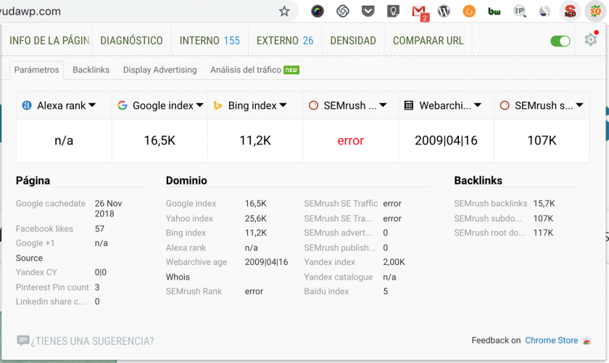Open SEOquake settings gear

[x=591, y=41]
